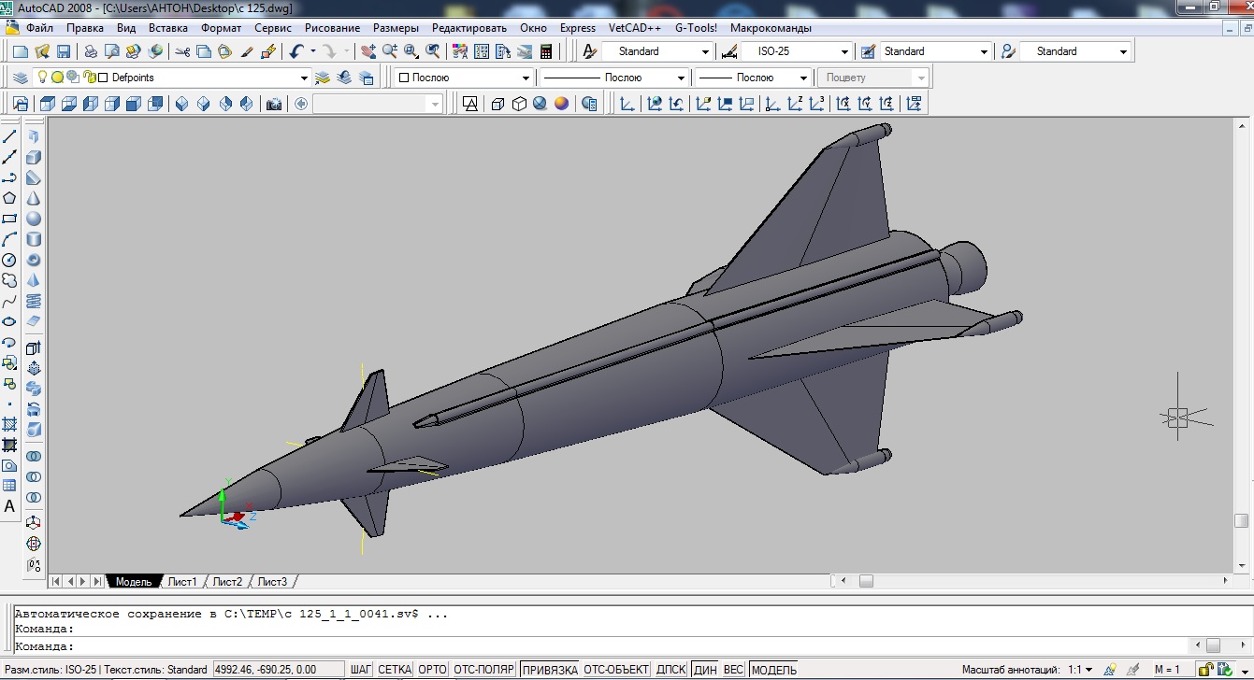Open the text style Standard dropdown
Screen dimensions: 1254x680
705,51
